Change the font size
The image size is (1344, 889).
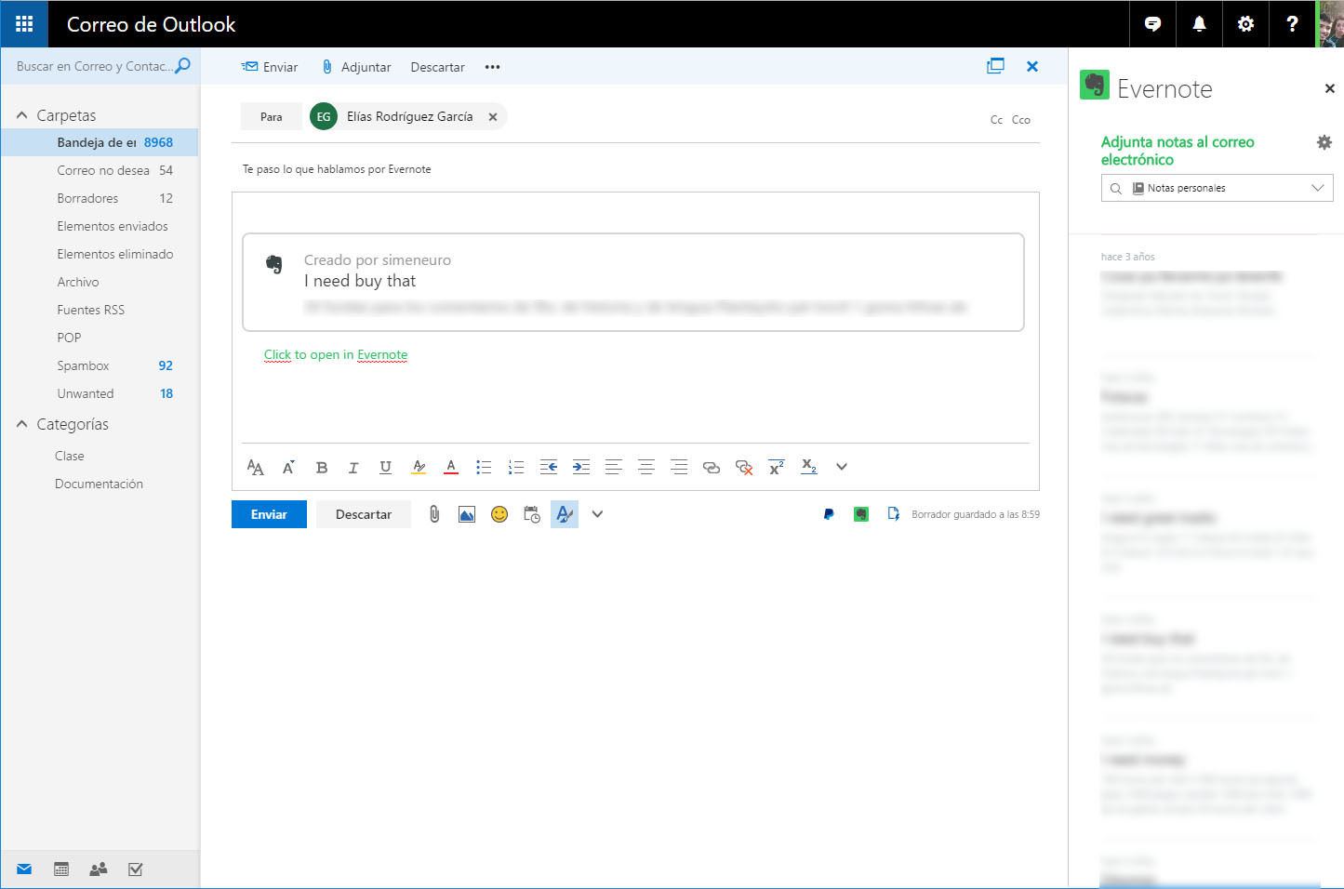[x=256, y=468]
